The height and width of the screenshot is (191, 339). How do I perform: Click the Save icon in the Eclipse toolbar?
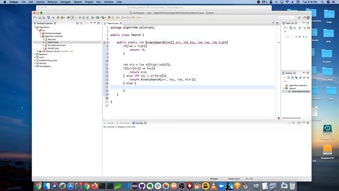pyautogui.click(x=40, y=18)
